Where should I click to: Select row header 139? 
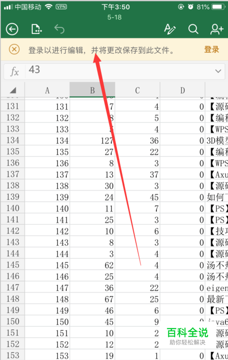(13, 197)
